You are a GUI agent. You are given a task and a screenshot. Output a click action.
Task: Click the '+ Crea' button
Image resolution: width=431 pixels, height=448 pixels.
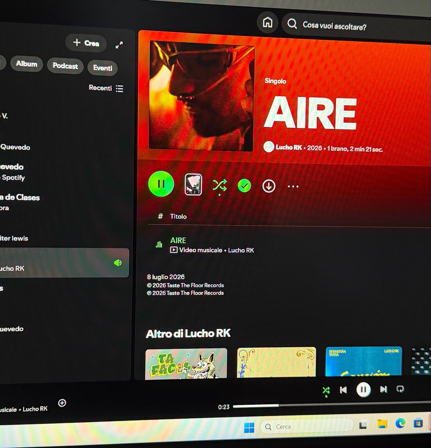click(86, 43)
